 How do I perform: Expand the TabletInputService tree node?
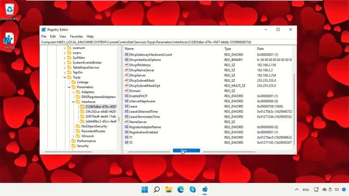(65, 68)
